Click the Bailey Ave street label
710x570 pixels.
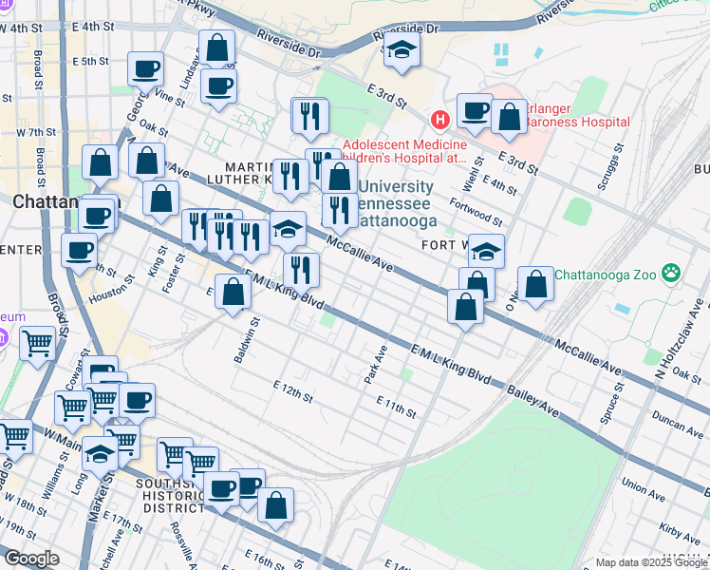pyautogui.click(x=532, y=401)
